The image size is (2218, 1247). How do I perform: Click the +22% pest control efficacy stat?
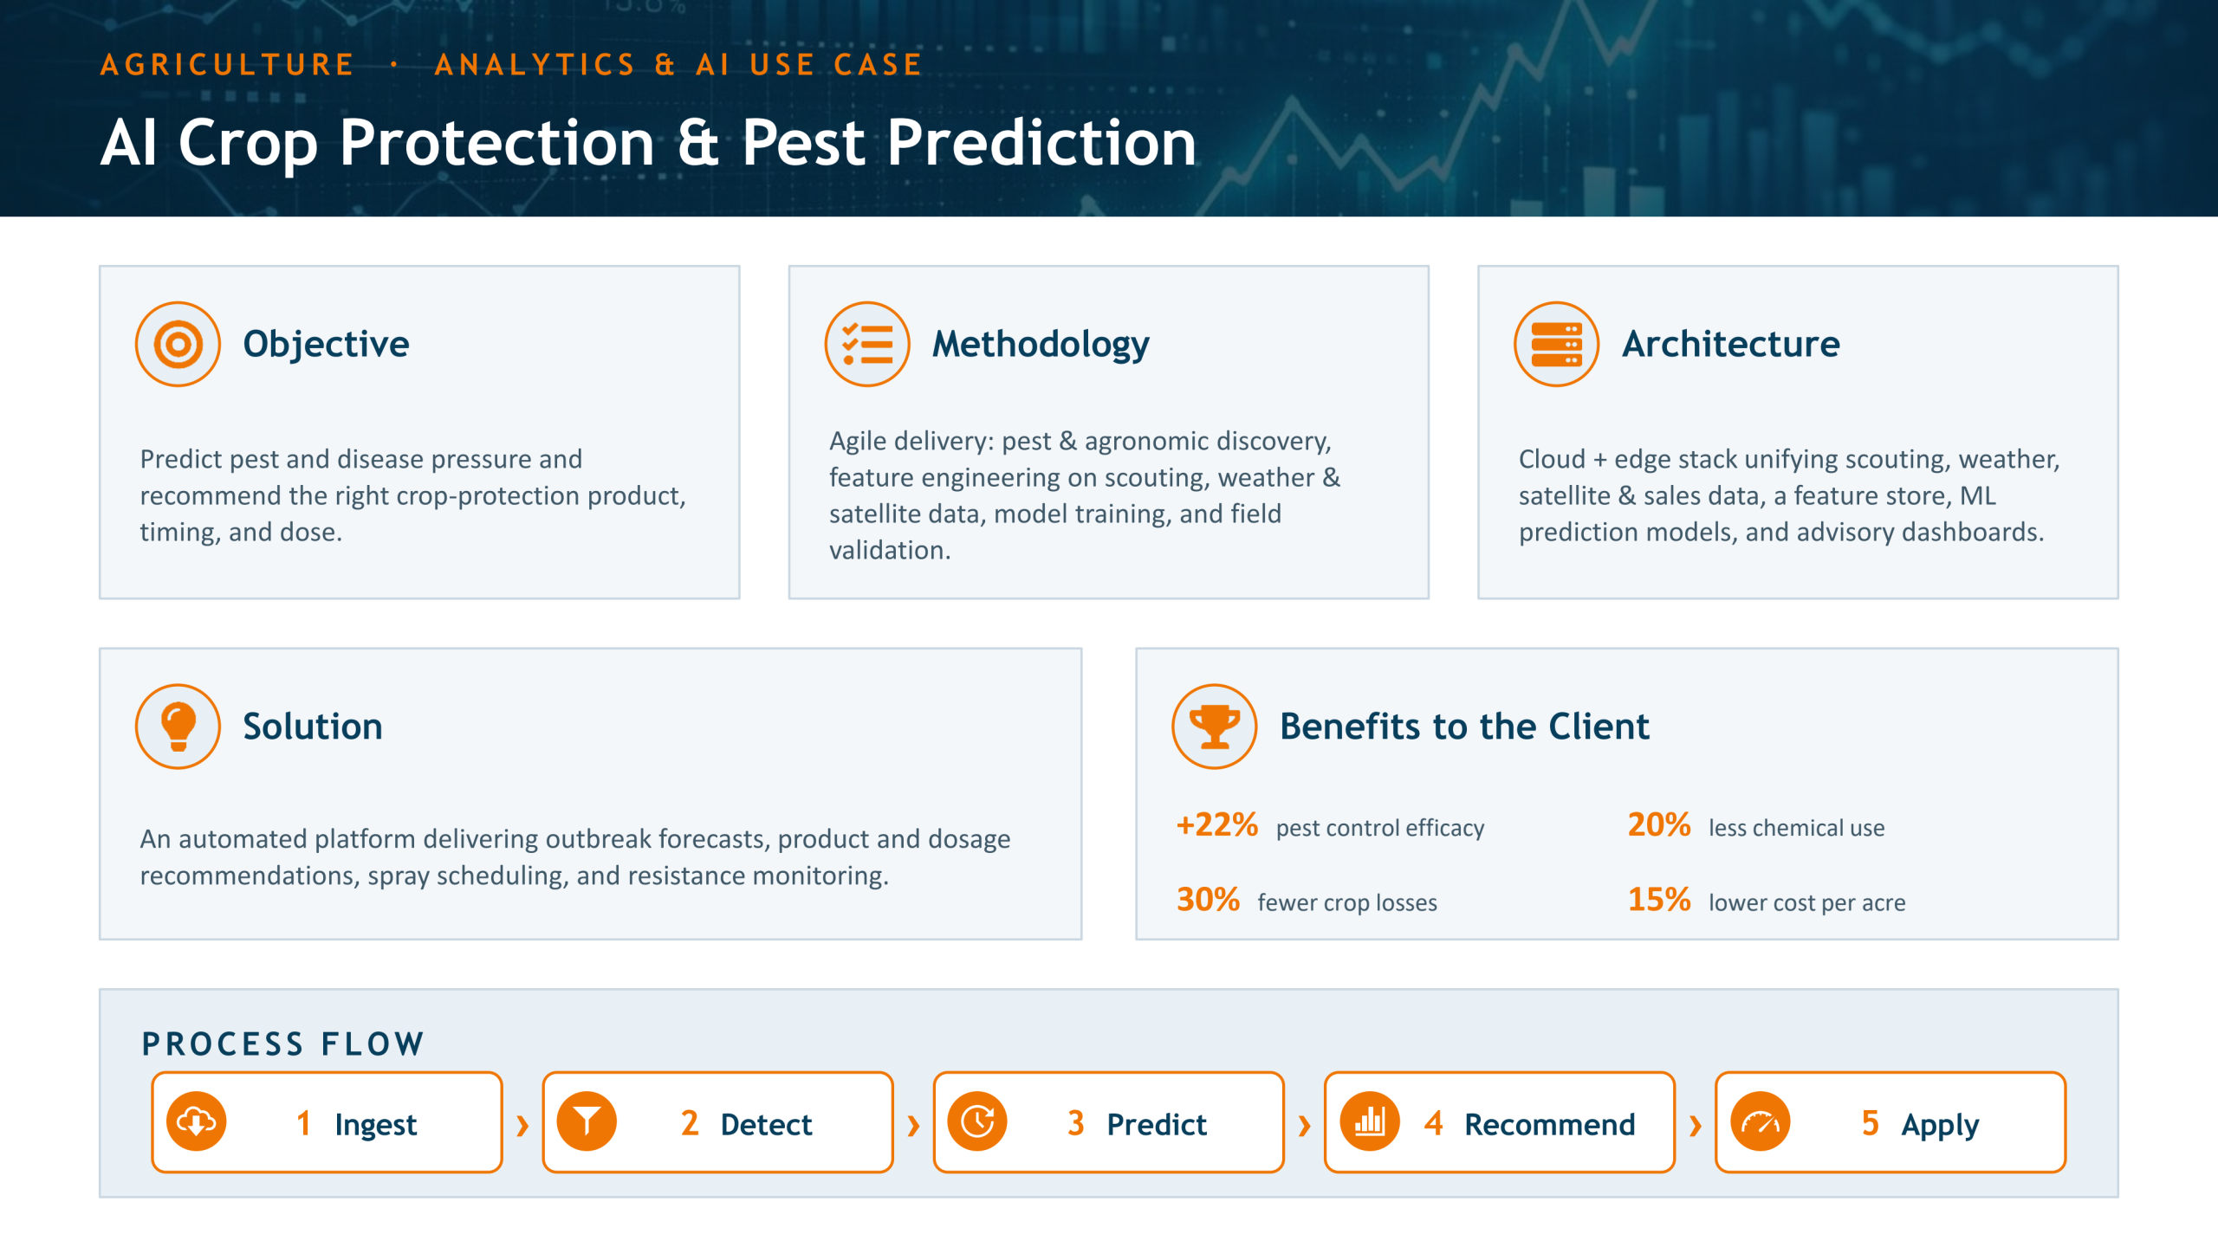1330,825
